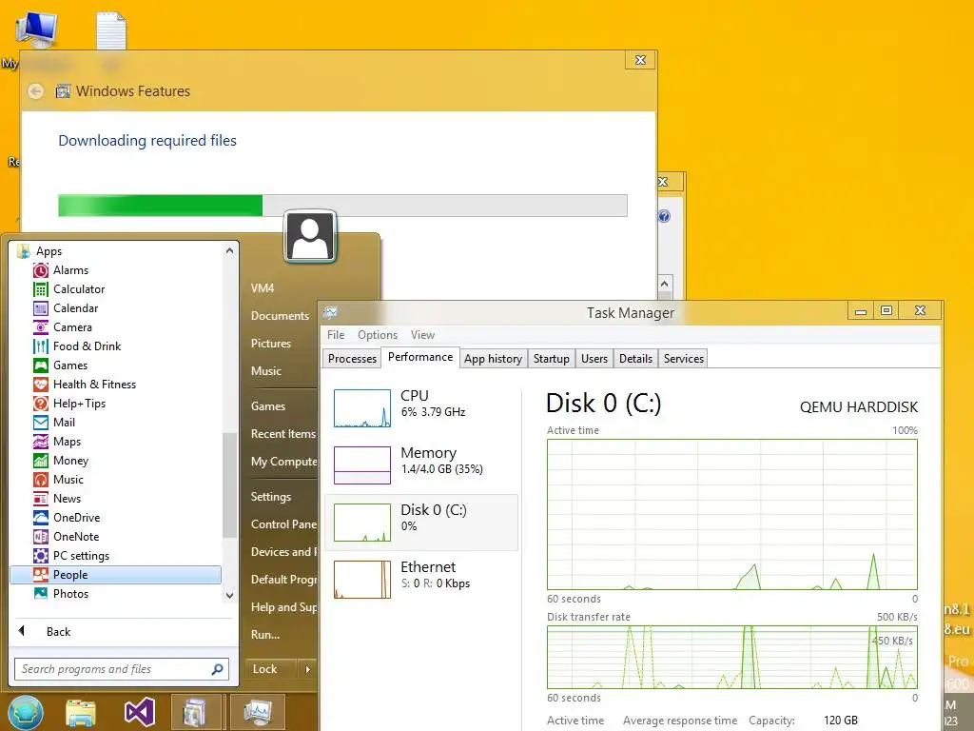974x731 pixels.
Task: Launch Health & Fitness app
Action: [40, 385]
